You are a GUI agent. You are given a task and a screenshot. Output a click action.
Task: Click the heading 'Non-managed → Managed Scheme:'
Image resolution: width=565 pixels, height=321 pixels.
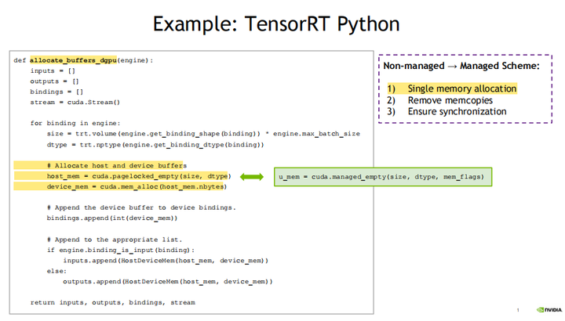461,66
